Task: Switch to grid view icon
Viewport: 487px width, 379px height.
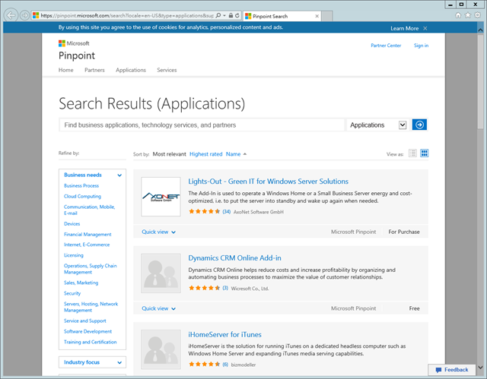Action: coord(425,153)
